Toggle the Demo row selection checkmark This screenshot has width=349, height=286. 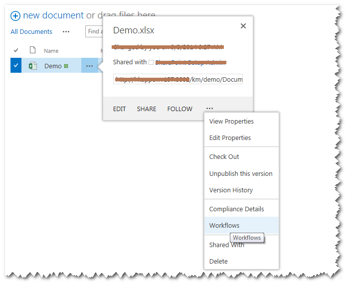pos(16,65)
